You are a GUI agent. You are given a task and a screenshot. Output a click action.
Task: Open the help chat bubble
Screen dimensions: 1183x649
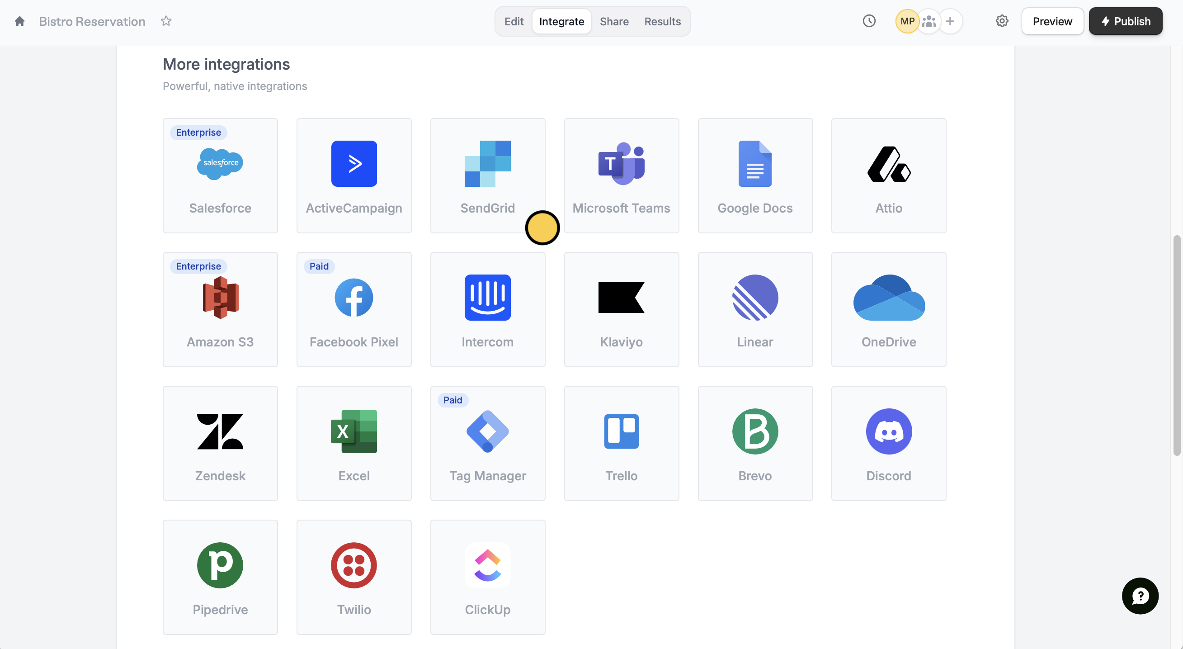[x=1140, y=596]
